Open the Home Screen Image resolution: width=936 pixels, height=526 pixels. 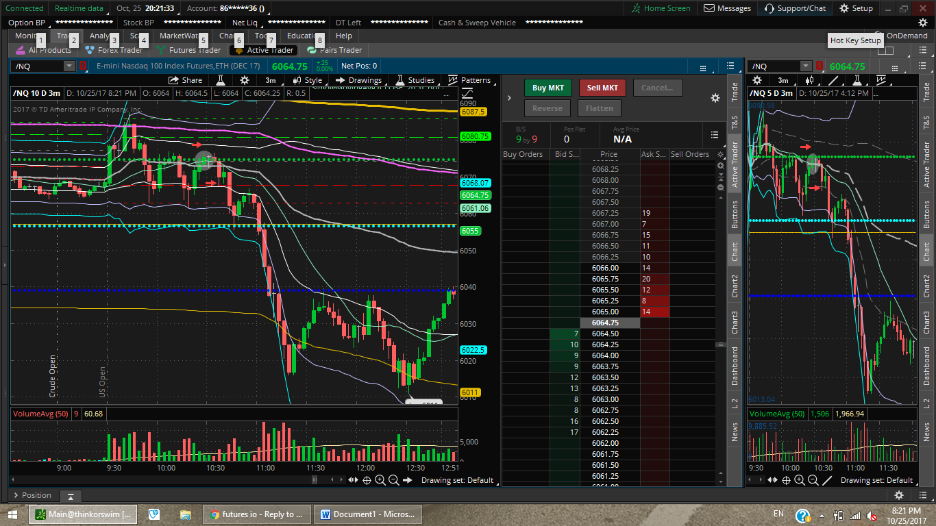coord(660,8)
